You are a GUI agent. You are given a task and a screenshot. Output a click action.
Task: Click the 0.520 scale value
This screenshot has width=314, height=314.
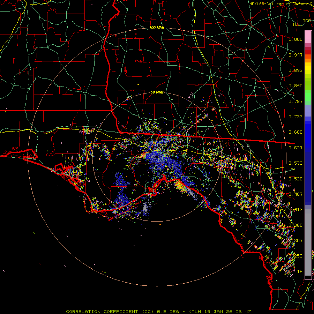click(x=296, y=179)
